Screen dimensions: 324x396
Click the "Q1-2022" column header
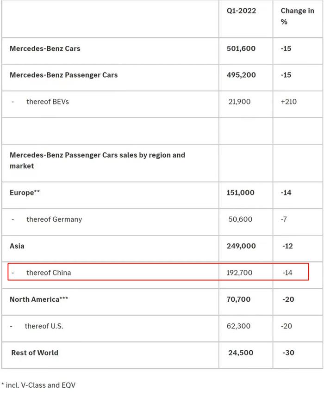pyautogui.click(x=241, y=11)
